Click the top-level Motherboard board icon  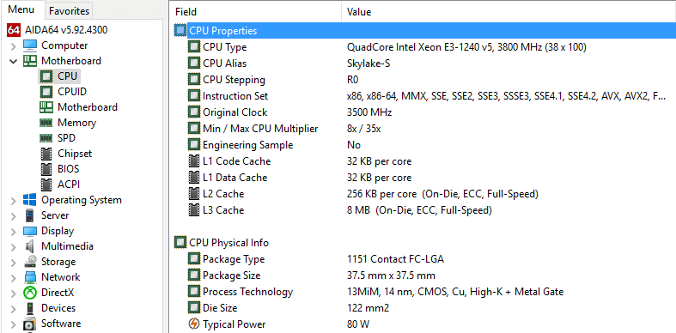tap(30, 61)
